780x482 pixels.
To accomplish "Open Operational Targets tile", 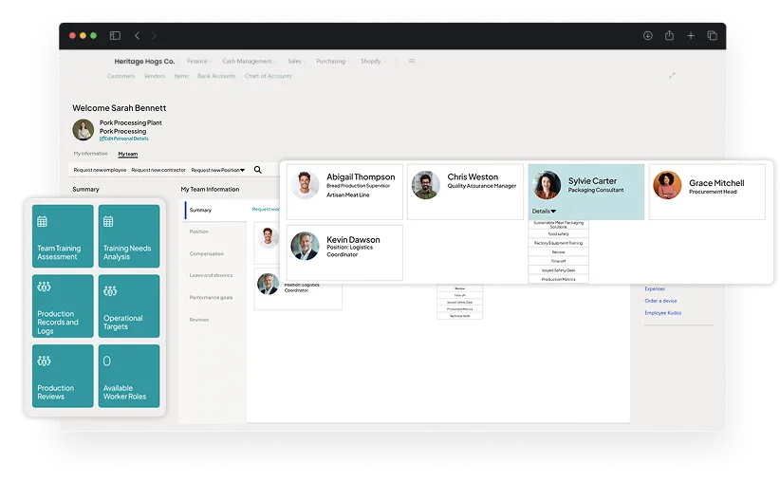I will coord(129,306).
